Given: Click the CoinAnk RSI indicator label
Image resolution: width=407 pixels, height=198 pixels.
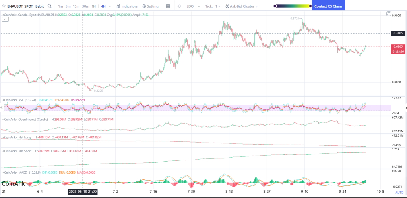Looking at the screenshot, I should tap(13, 100).
